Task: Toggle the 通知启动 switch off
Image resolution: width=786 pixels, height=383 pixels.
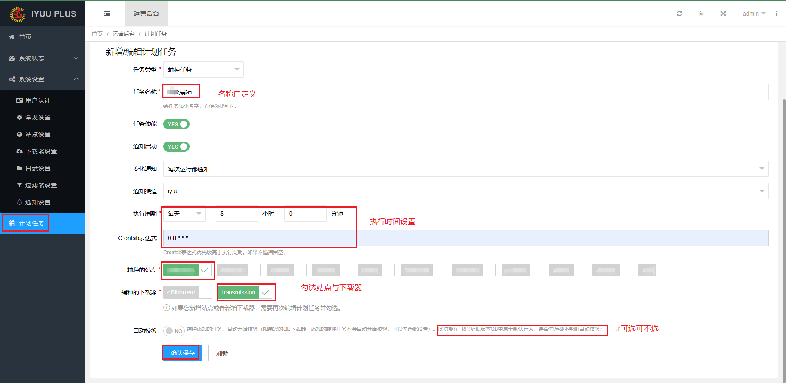Action: point(176,147)
